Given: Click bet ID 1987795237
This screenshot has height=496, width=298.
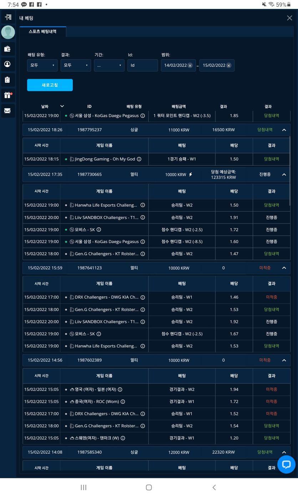Looking at the screenshot, I should point(89,130).
